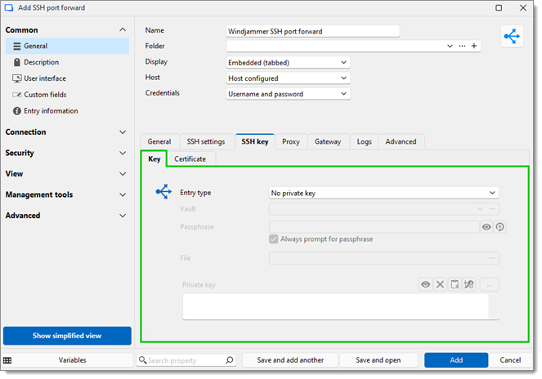The image size is (542, 379).
Task: Open the Entry type dropdown
Action: [x=383, y=193]
